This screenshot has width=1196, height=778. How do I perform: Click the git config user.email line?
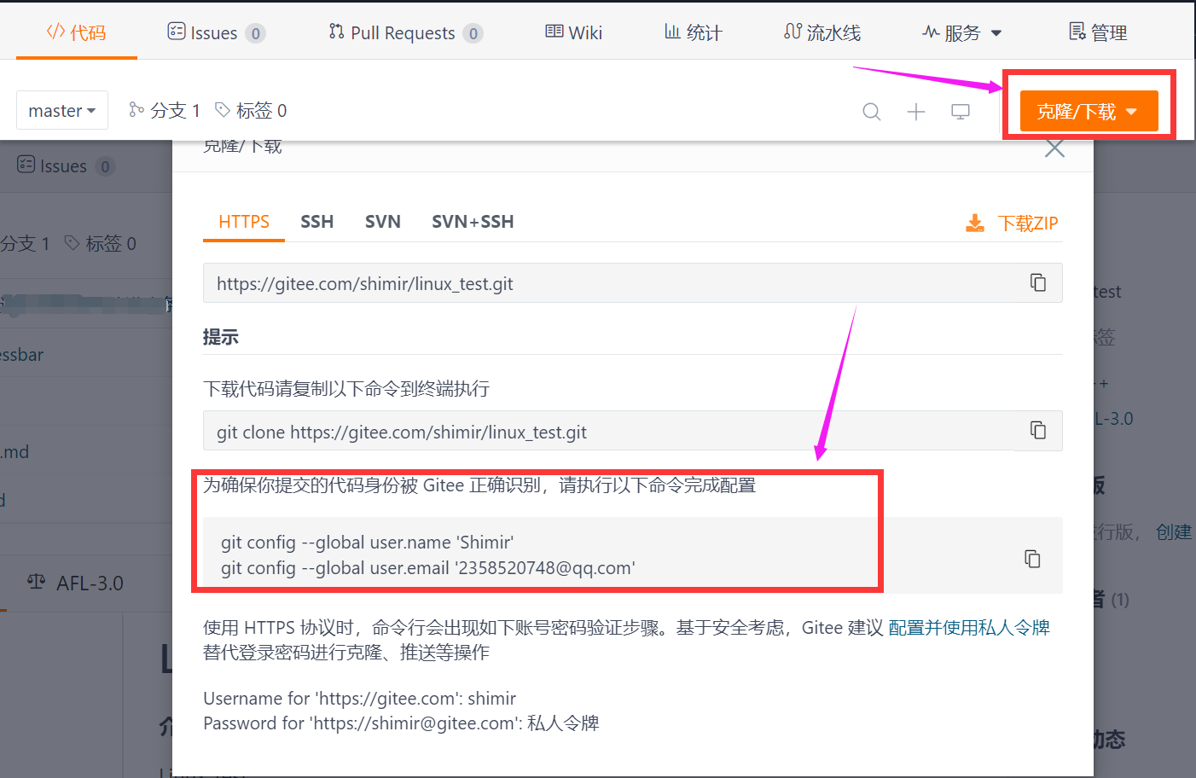tap(428, 568)
